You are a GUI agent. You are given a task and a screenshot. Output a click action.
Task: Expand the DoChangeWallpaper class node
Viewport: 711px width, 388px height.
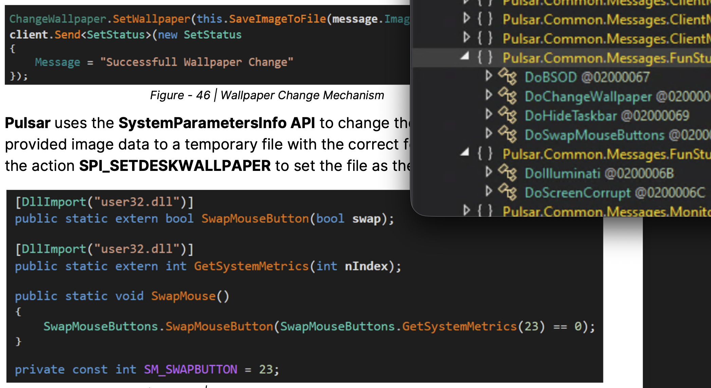[x=489, y=95]
